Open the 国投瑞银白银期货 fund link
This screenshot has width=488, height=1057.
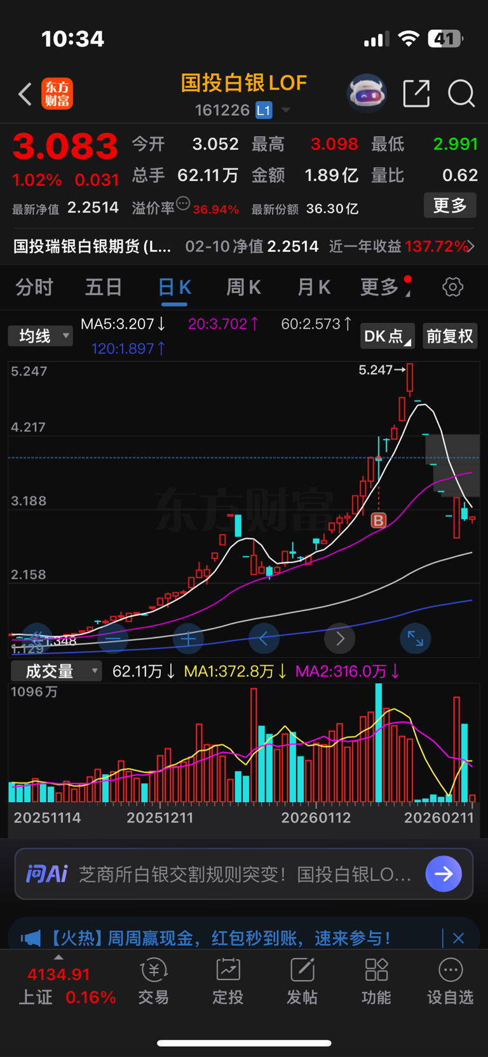click(x=92, y=247)
